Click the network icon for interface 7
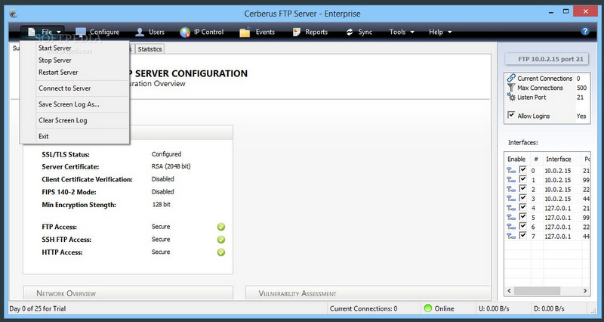The width and height of the screenshot is (604, 322). (511, 236)
